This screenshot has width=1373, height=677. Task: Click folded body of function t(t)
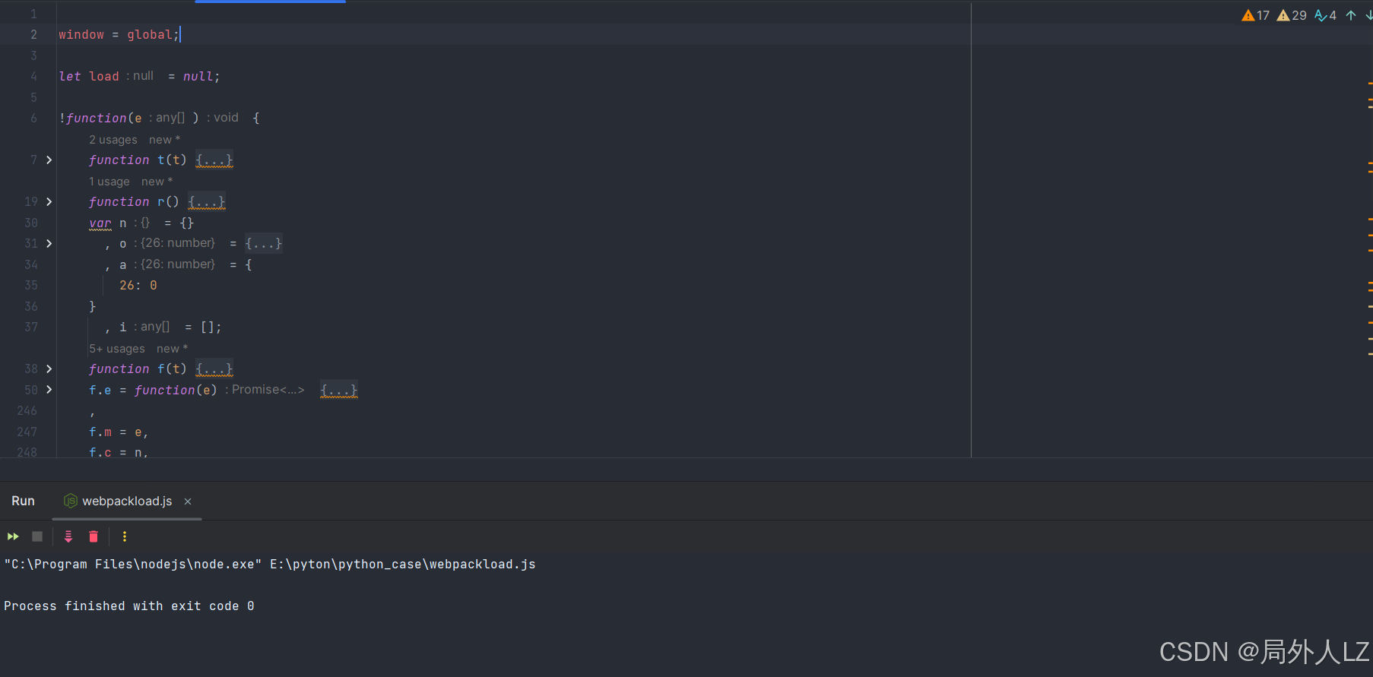pyautogui.click(x=214, y=160)
